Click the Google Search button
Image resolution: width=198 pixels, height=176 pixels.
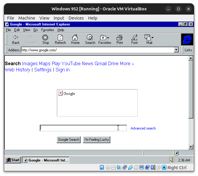(x=68, y=140)
